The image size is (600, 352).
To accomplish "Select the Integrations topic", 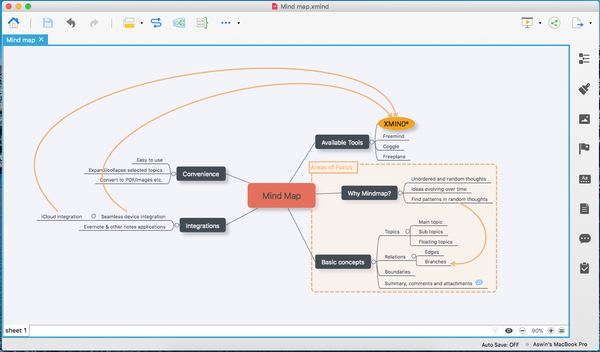I will point(203,226).
